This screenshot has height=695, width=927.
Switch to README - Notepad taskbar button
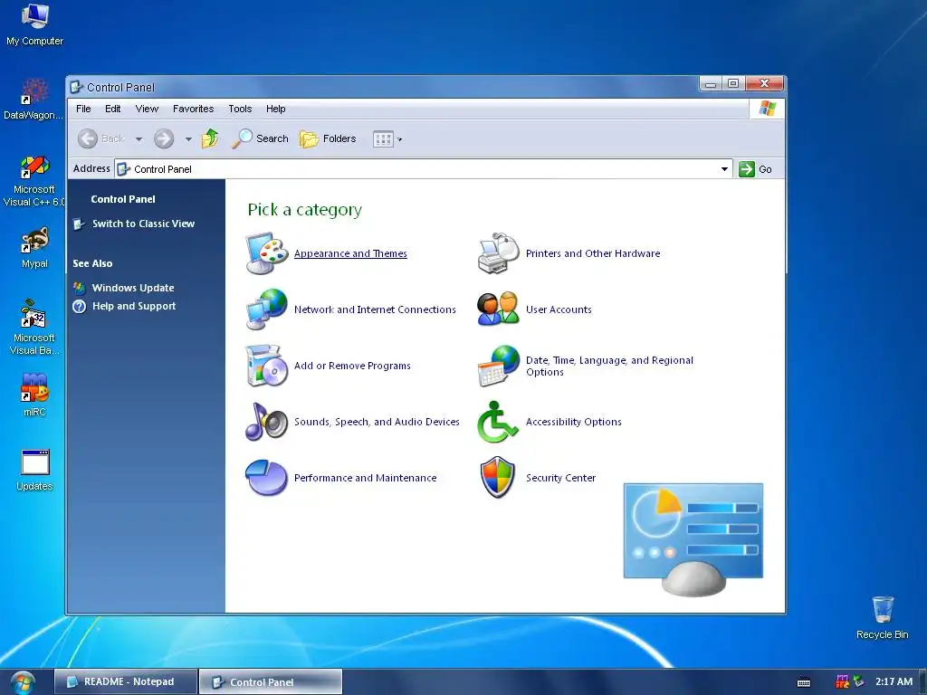click(125, 682)
